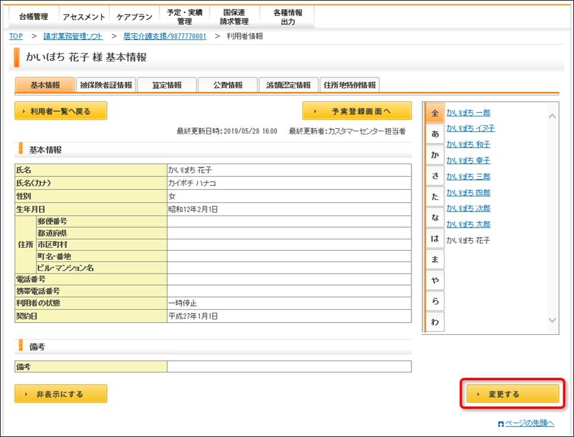
Task: Open 居宅介護支援/9877770001 breadcrumb link
Action: click(165, 36)
